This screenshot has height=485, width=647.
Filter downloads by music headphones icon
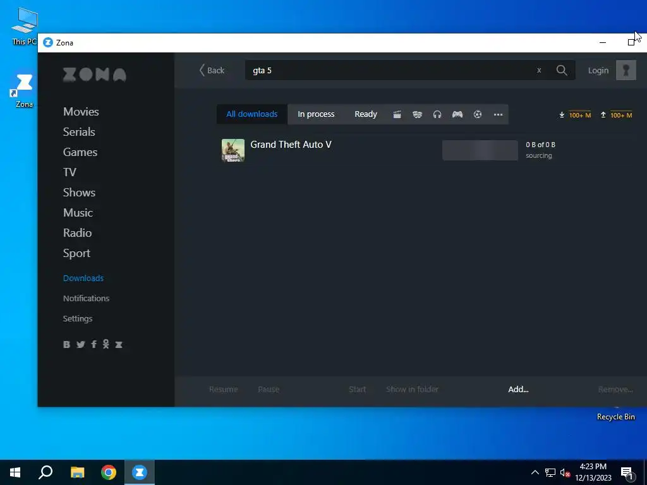click(437, 114)
